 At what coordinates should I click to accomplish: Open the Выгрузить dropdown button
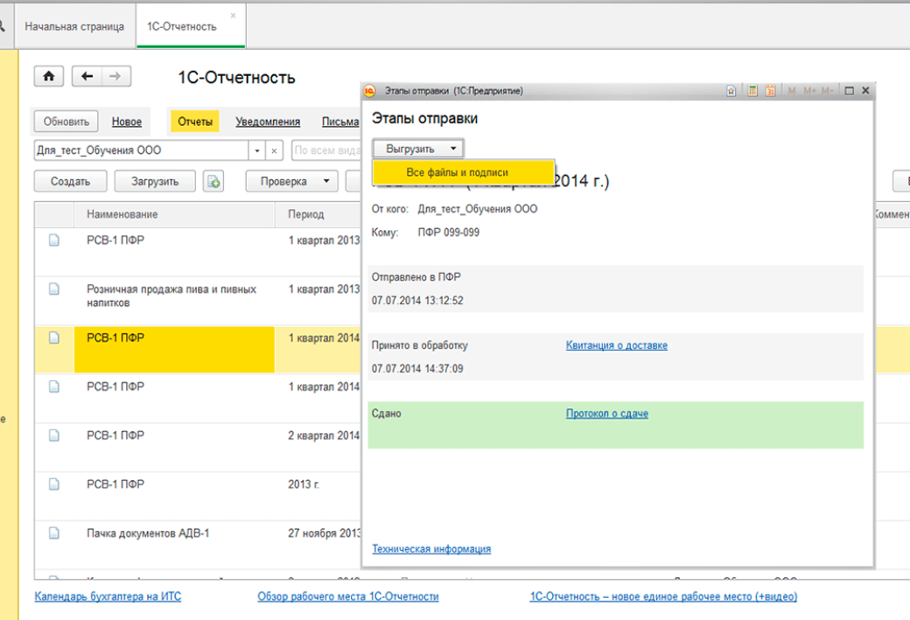tap(418, 149)
